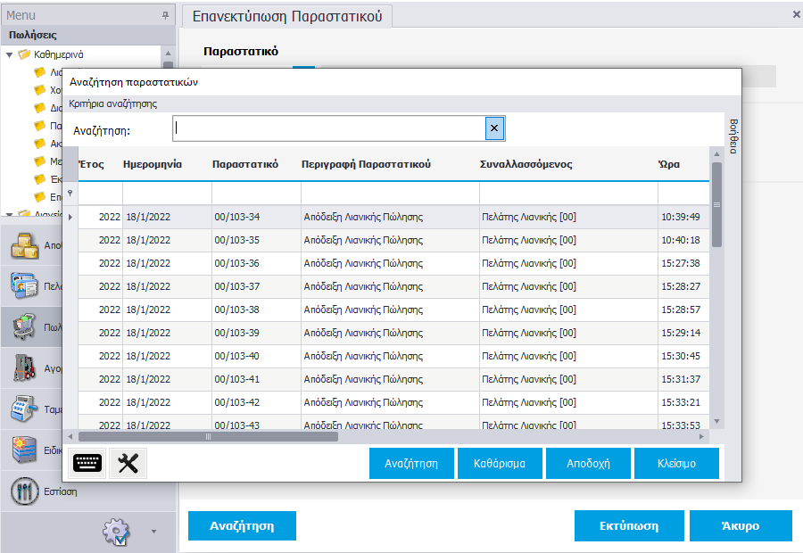This screenshot has width=803, height=553.
Task: Select the customers card icon in sidebar
Action: click(x=24, y=287)
